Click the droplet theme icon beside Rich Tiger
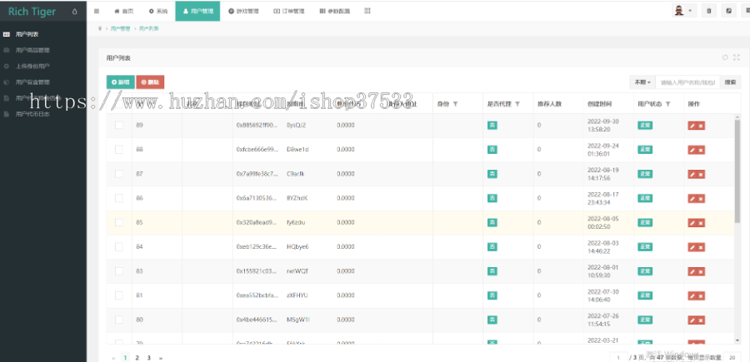The width and height of the screenshot is (750, 362). (75, 12)
